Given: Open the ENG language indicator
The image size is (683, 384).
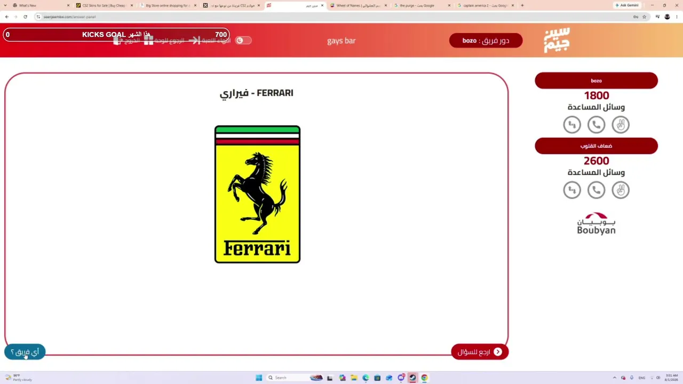Looking at the screenshot, I should pos(642,378).
